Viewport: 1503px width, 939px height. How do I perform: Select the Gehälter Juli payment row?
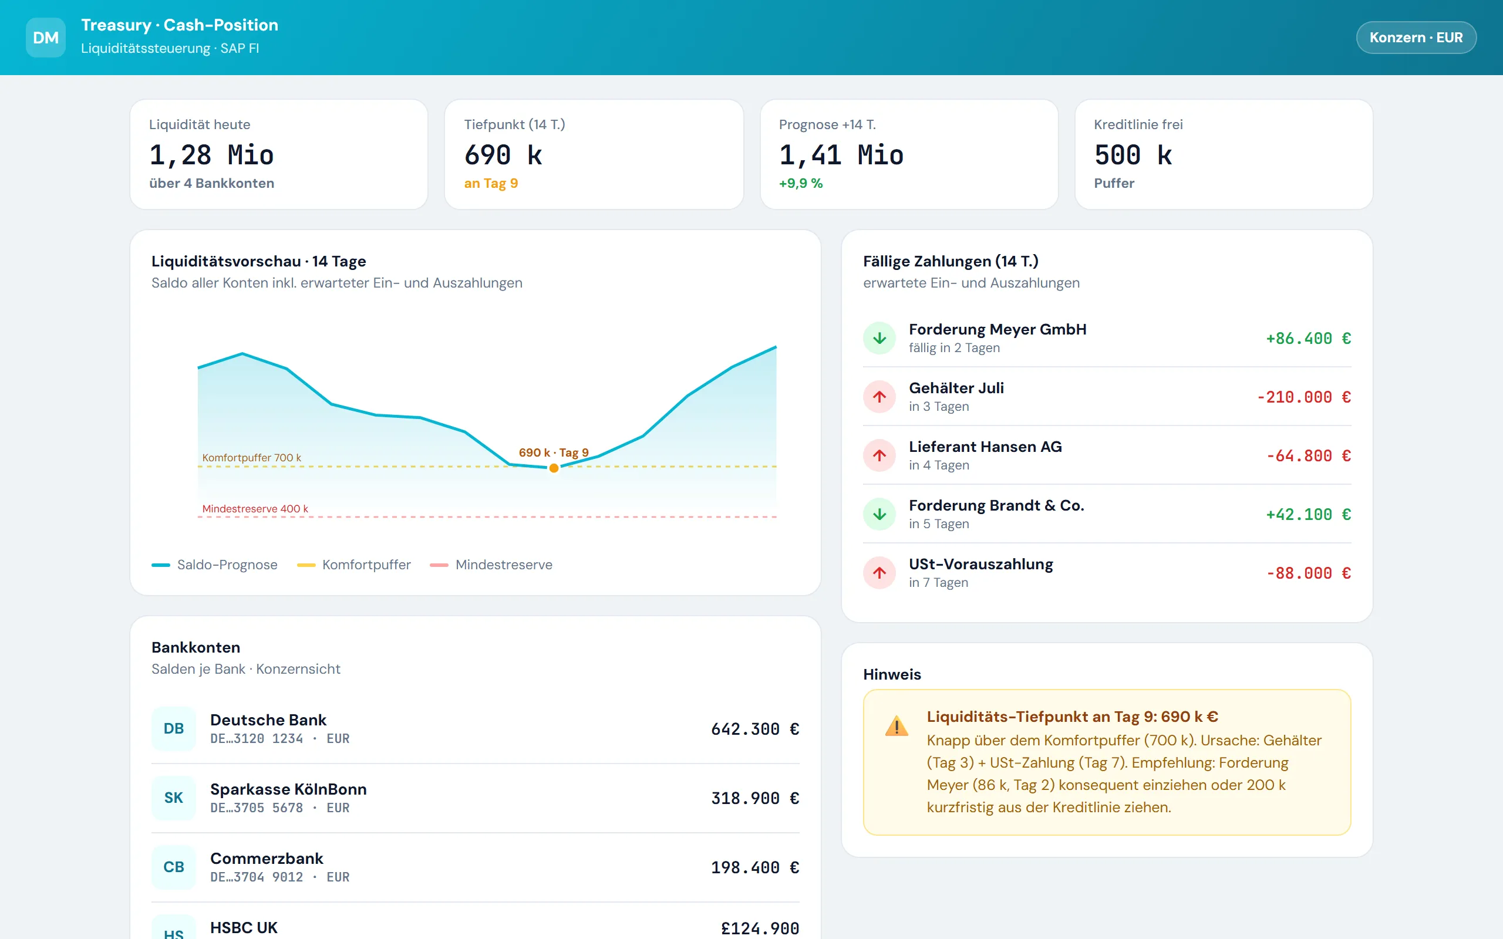1107,396
